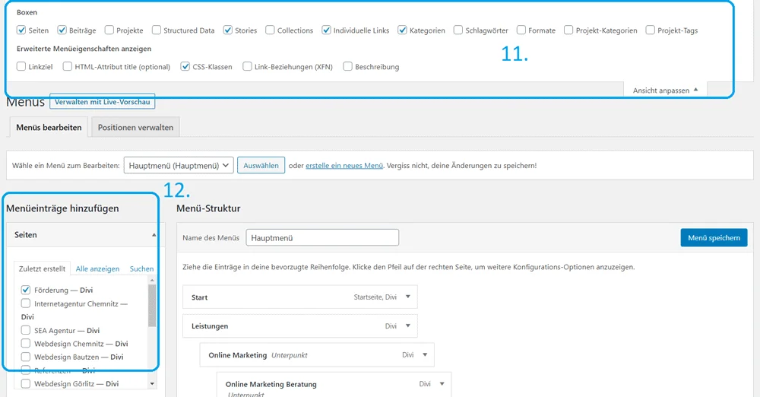Uncheck the Kategorien checkbox
The width and height of the screenshot is (760, 397).
coord(402,30)
